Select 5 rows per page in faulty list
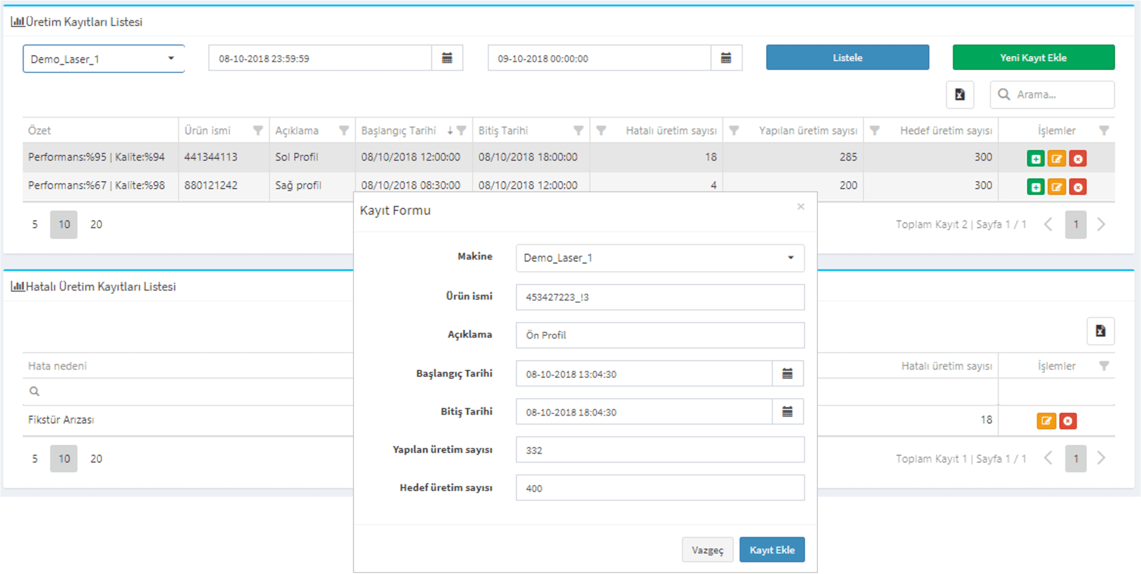The width and height of the screenshot is (1141, 574). pos(35,459)
